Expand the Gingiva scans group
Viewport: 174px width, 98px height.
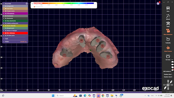[x=4, y=11]
